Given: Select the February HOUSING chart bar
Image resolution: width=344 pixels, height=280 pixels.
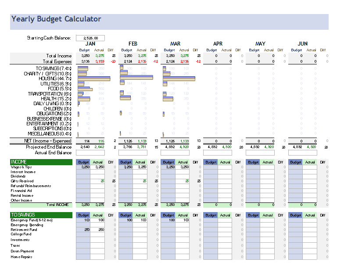Looking at the screenshot, I should pos(136,78).
